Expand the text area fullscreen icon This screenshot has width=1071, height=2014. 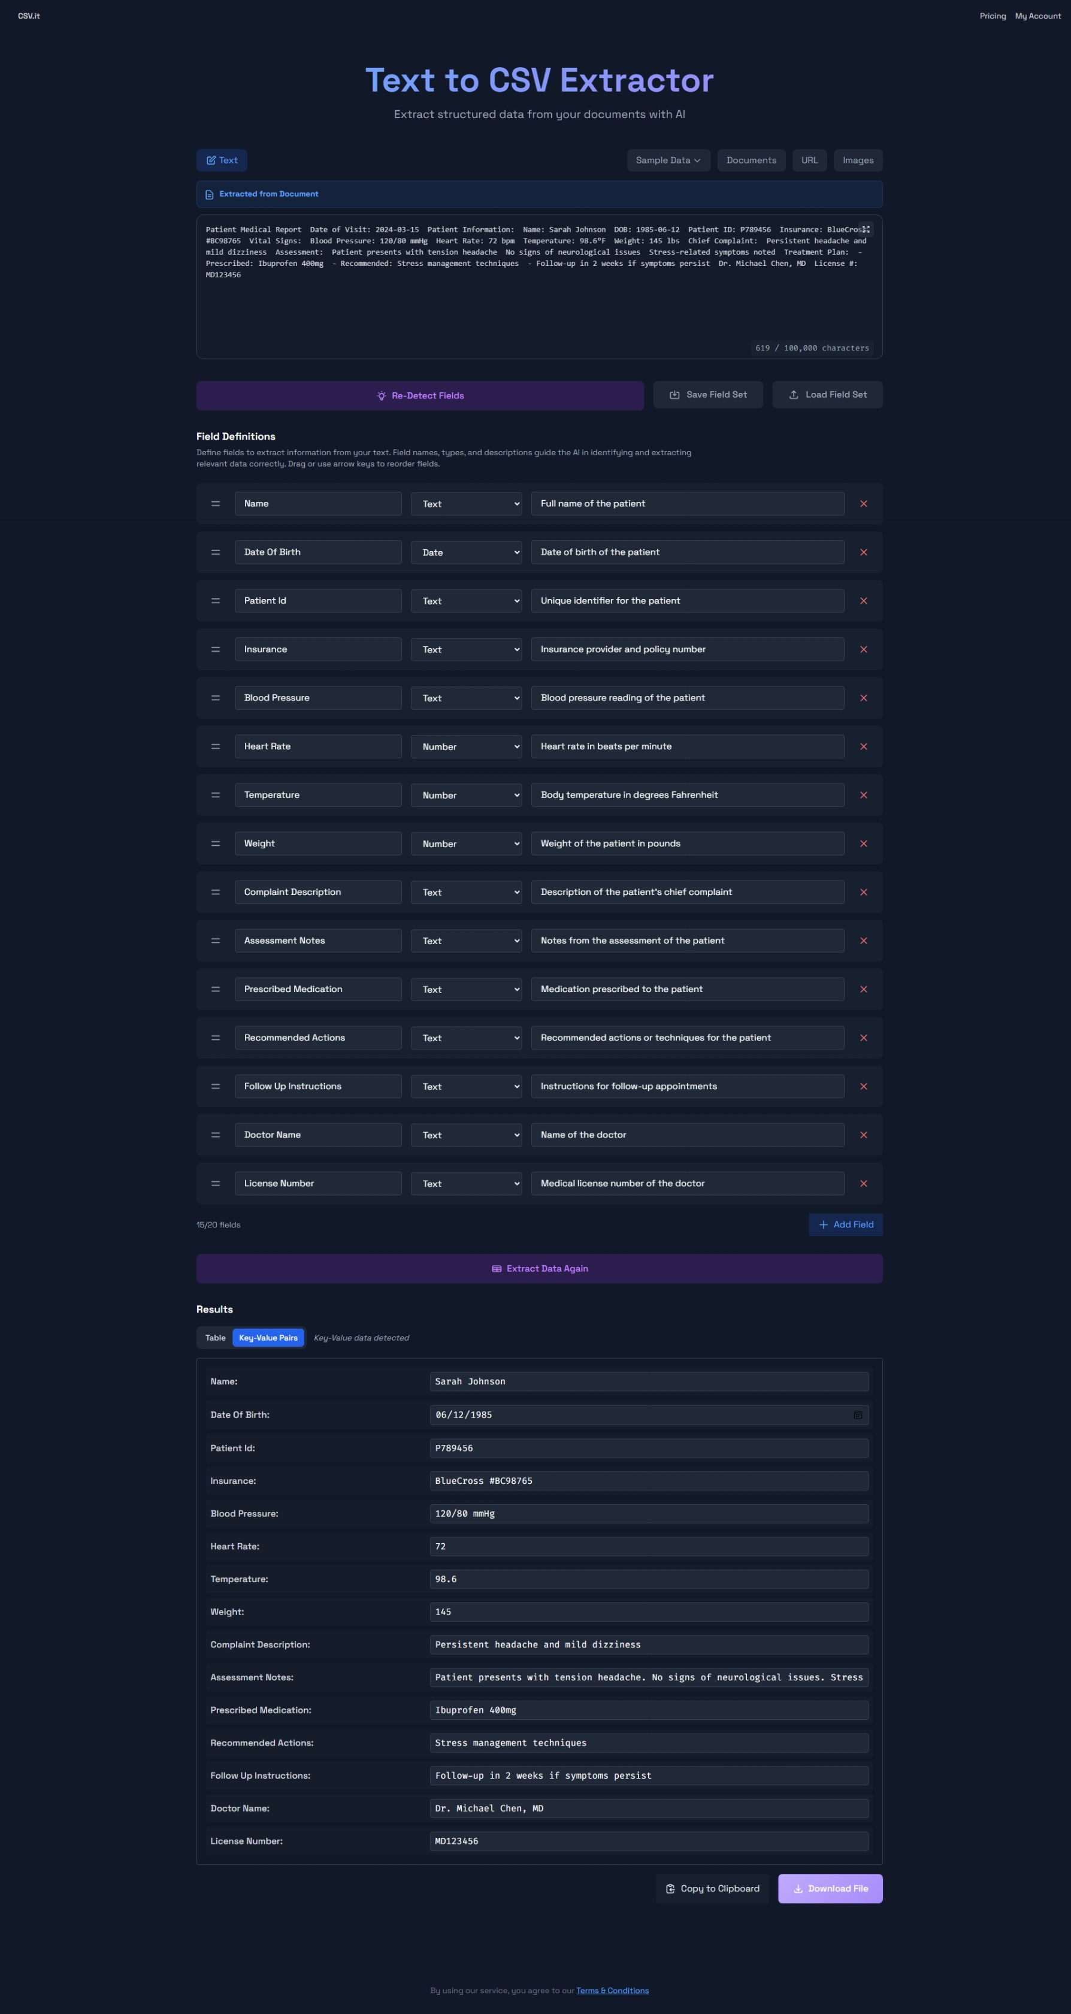pos(866,229)
